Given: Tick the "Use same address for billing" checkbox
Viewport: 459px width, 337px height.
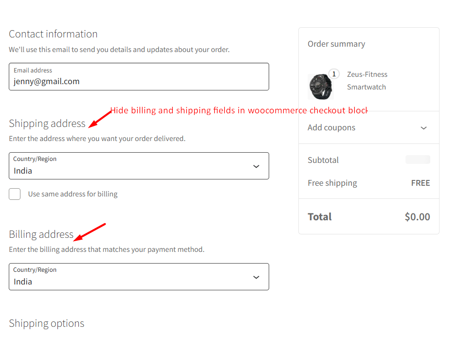Looking at the screenshot, I should (x=15, y=194).
